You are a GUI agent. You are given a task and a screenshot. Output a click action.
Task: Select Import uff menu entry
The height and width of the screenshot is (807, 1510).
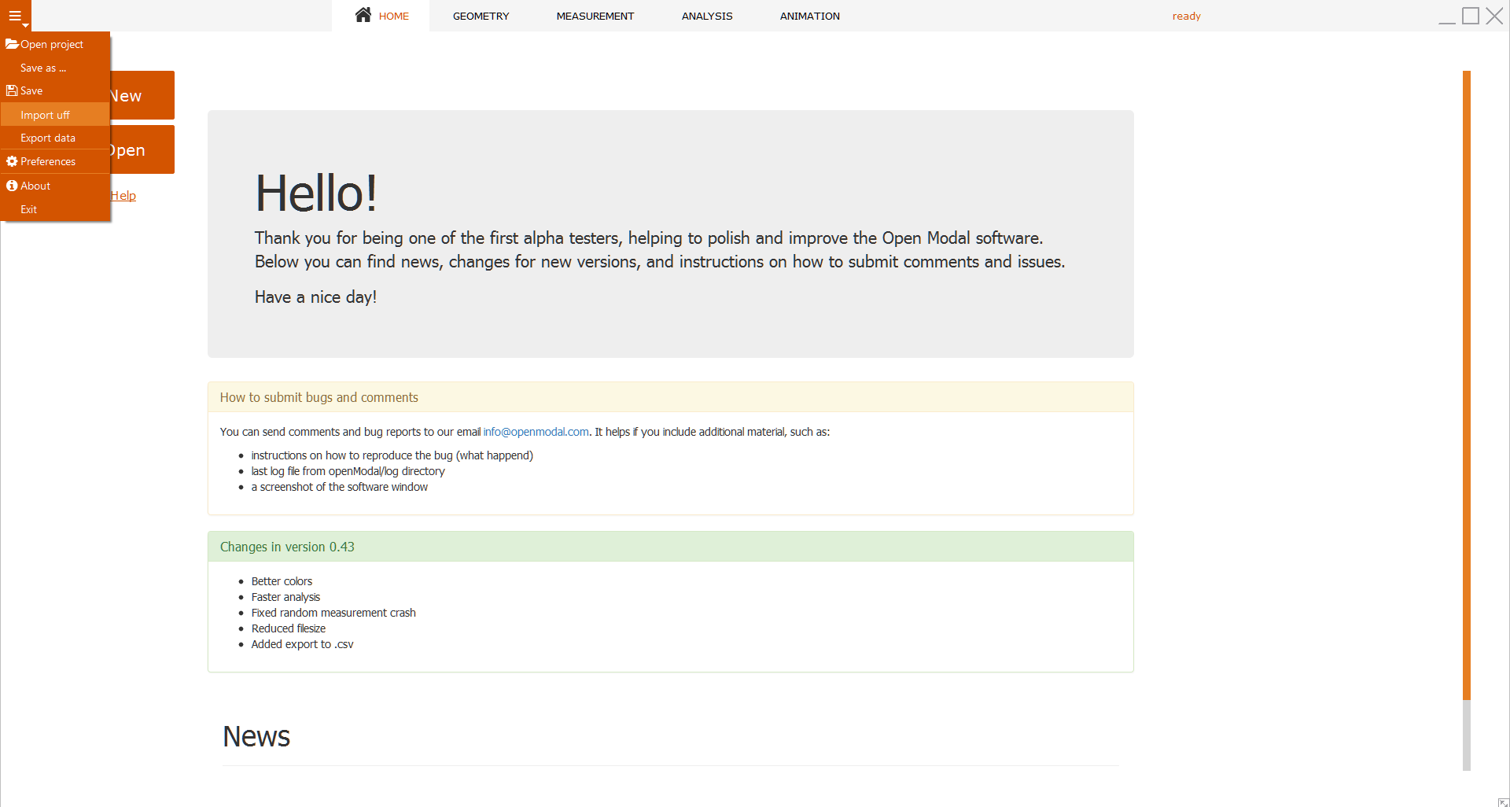tap(55, 115)
